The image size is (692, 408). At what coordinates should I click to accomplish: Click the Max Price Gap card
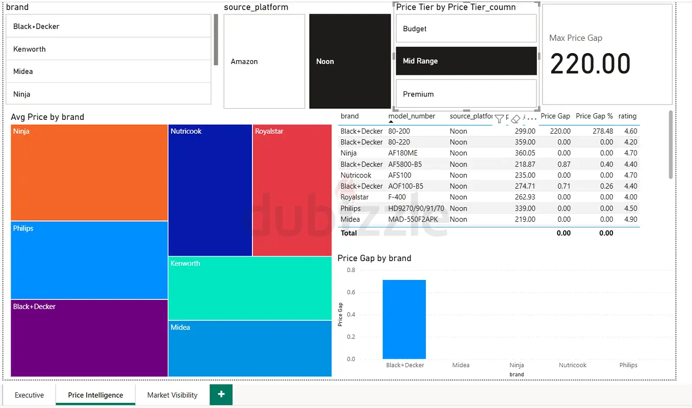pos(607,55)
